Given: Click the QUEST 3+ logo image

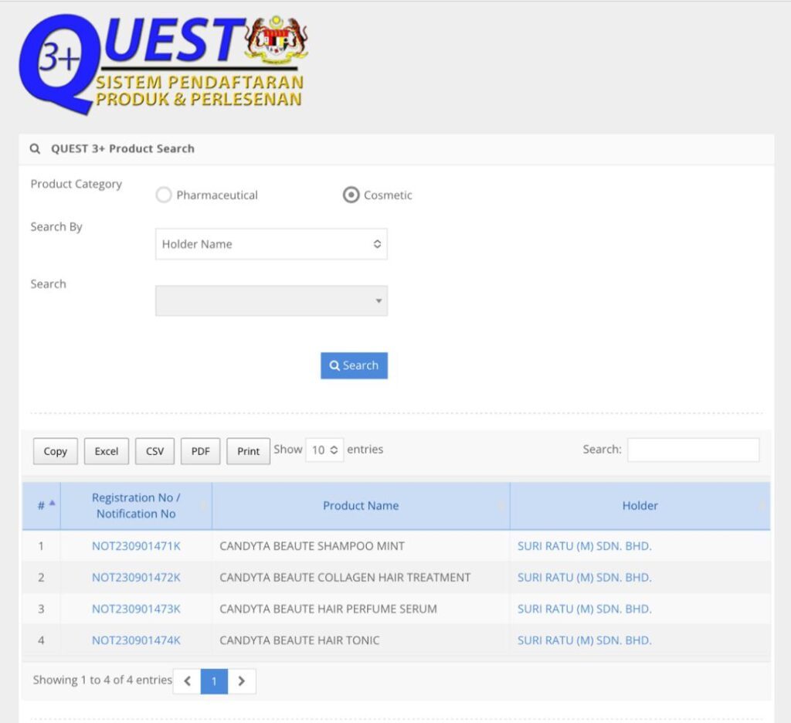Looking at the screenshot, I should (162, 62).
